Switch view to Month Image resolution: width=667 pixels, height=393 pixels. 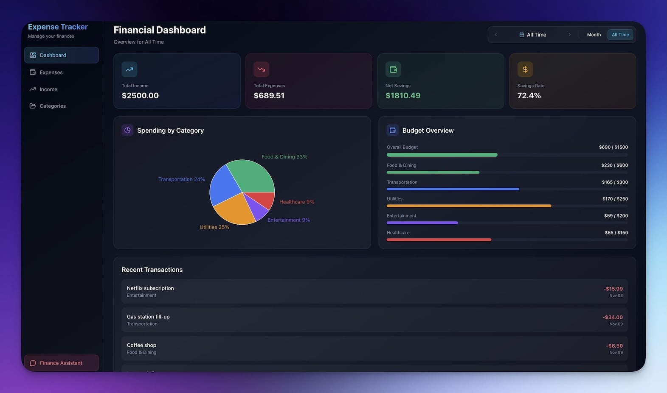pyautogui.click(x=594, y=35)
